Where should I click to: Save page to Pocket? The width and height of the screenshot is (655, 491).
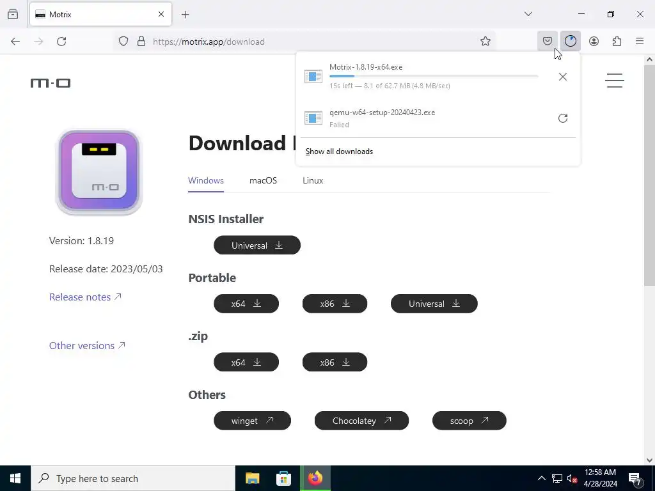tap(548, 42)
